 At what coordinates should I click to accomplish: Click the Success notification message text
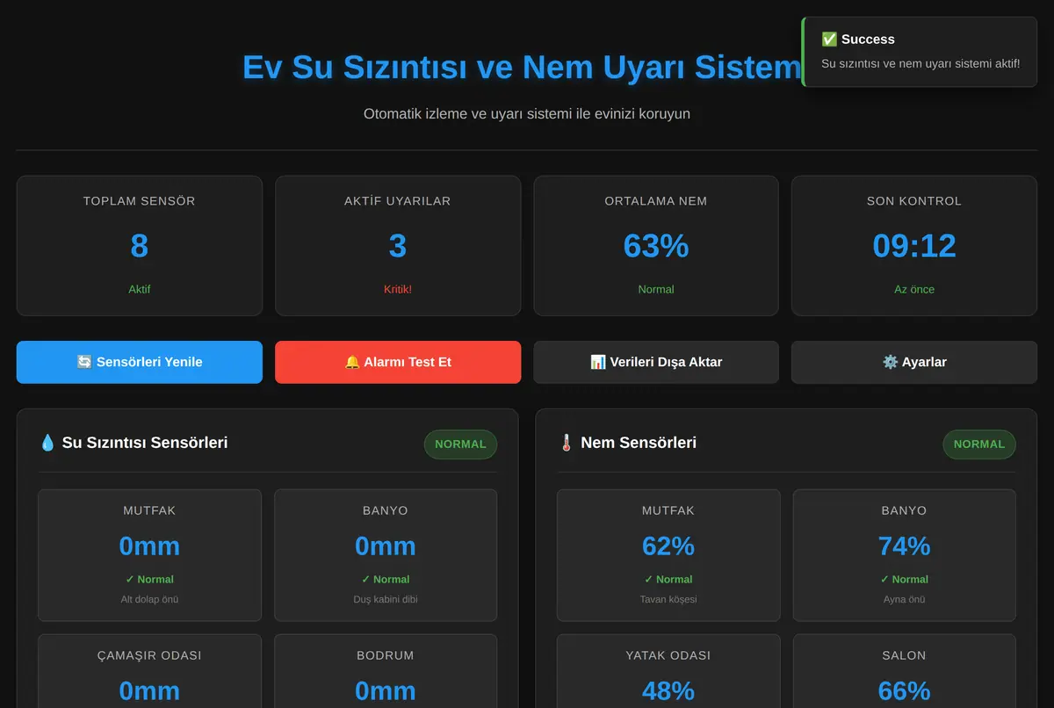920,63
